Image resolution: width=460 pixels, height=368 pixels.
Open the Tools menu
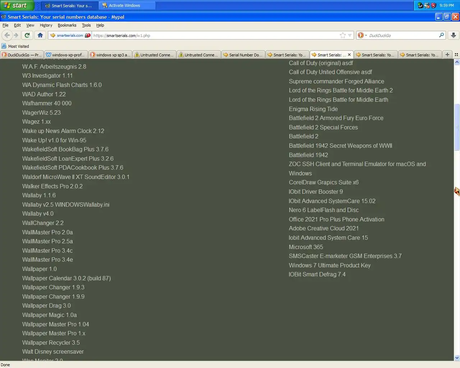[x=86, y=25]
